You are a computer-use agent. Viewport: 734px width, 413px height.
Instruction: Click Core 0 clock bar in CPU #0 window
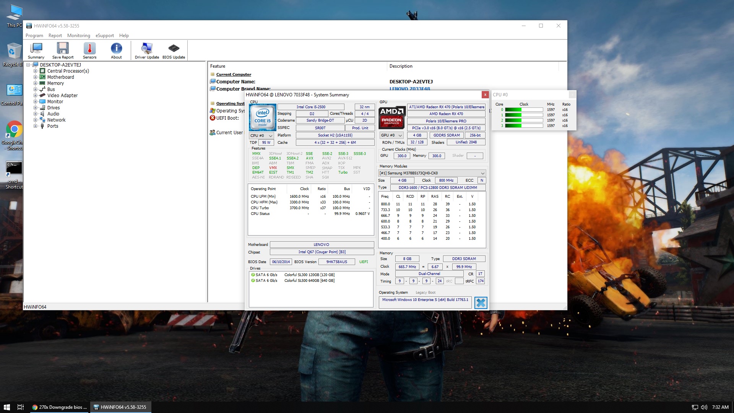[524, 110]
